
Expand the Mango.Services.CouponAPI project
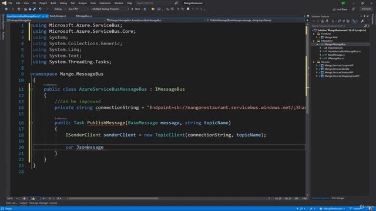point(317,65)
